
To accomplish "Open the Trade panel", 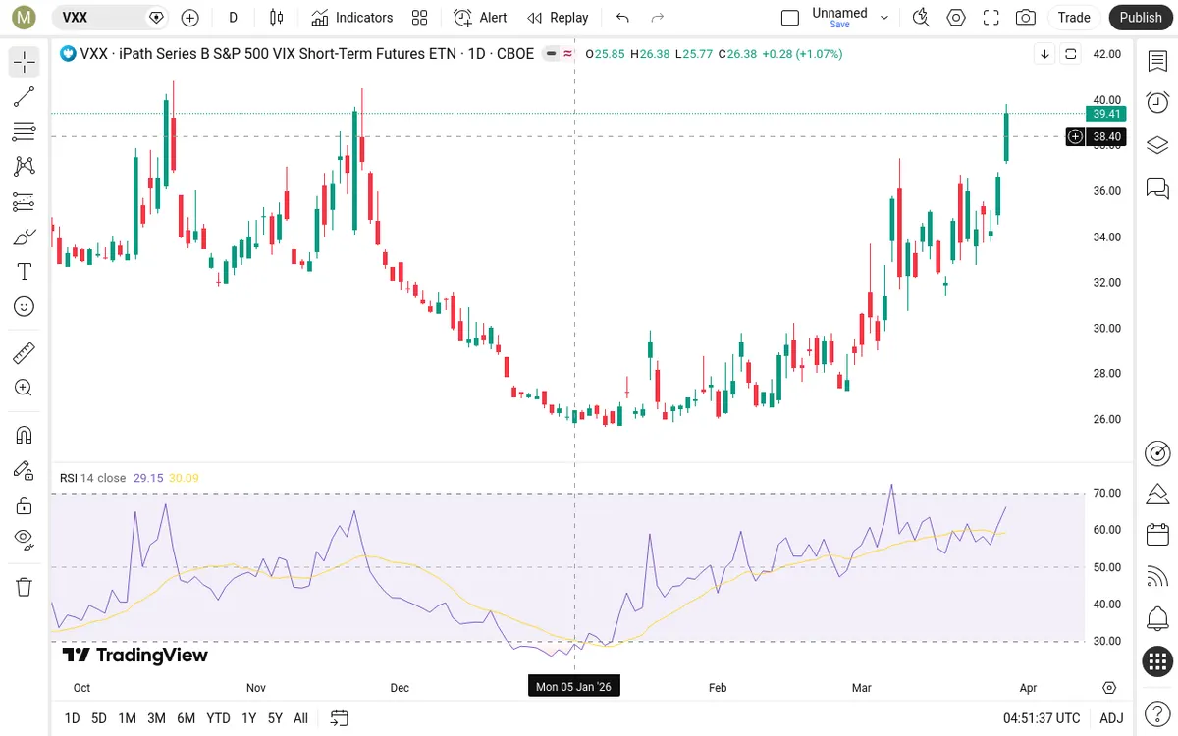I will pos(1074,17).
